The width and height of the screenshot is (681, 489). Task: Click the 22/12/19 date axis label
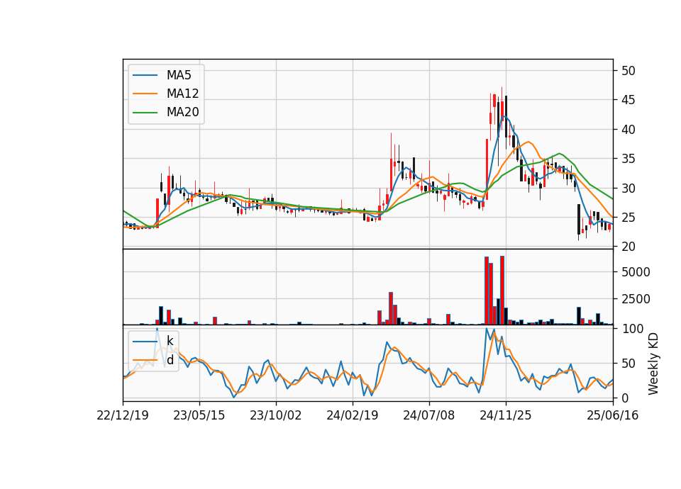(123, 415)
